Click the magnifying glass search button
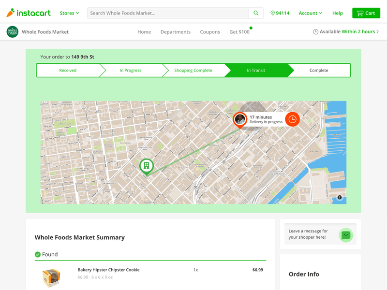The height and width of the screenshot is (290, 387). click(x=256, y=13)
